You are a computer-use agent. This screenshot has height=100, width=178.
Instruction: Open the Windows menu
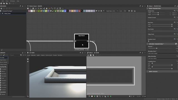12,1
